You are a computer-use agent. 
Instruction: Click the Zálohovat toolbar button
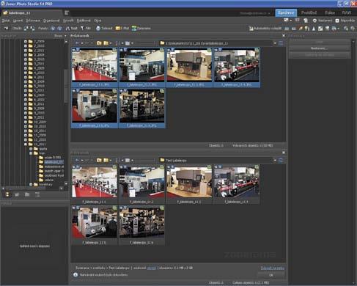[x=104, y=29]
